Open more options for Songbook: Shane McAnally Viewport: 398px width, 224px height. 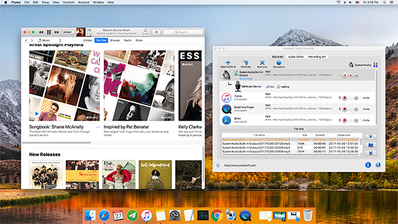98,127
